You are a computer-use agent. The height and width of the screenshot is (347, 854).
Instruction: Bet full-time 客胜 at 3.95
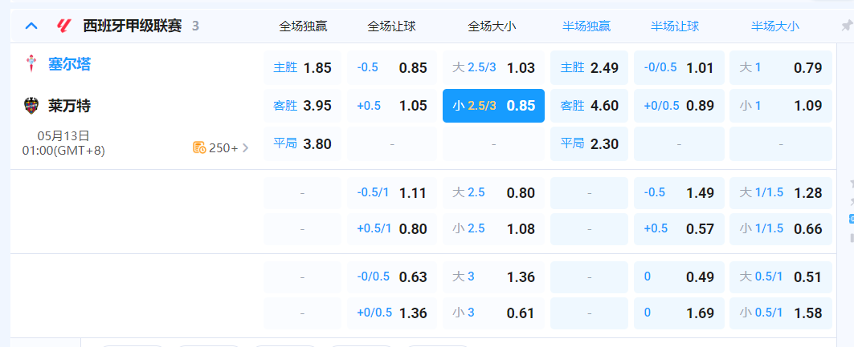[x=302, y=106]
